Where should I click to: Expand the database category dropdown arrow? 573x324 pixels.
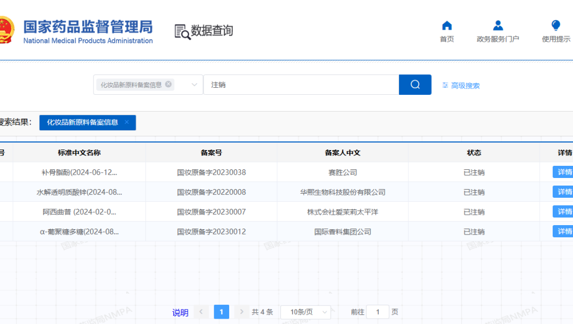(194, 85)
